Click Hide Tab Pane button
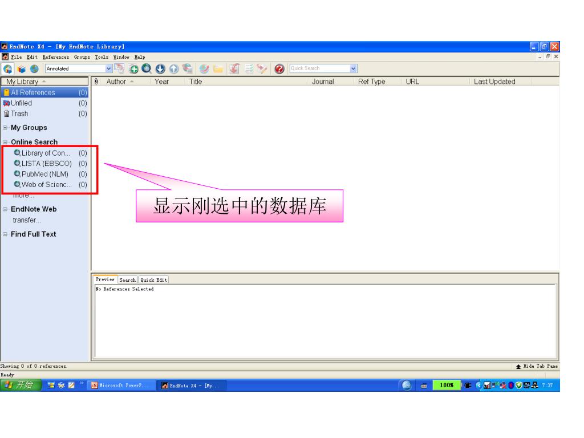The height and width of the screenshot is (438, 584). point(537,367)
